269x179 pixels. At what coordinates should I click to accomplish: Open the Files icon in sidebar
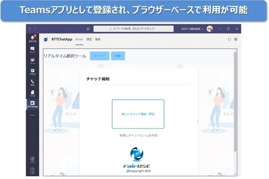click(32, 94)
